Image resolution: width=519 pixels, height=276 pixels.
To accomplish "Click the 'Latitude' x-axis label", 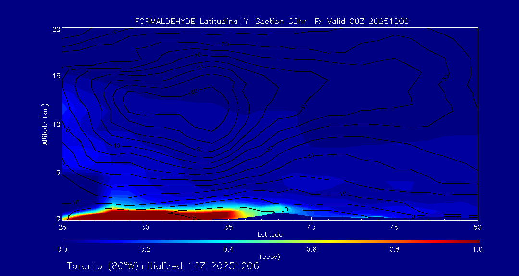I will pos(270,234).
